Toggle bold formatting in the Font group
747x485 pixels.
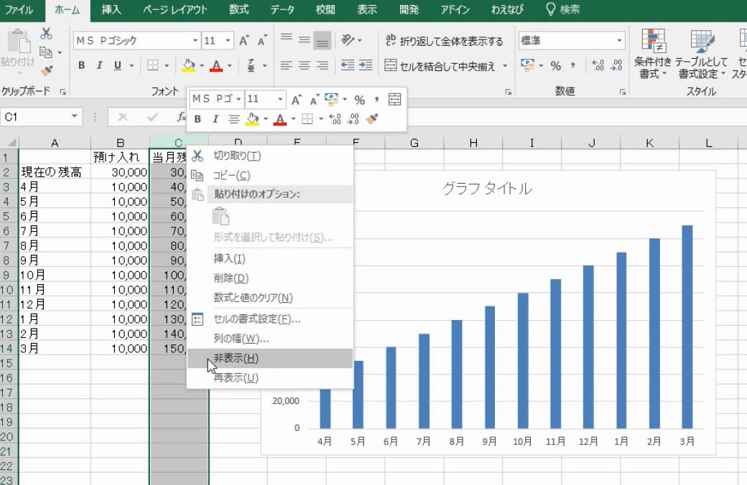[81, 65]
